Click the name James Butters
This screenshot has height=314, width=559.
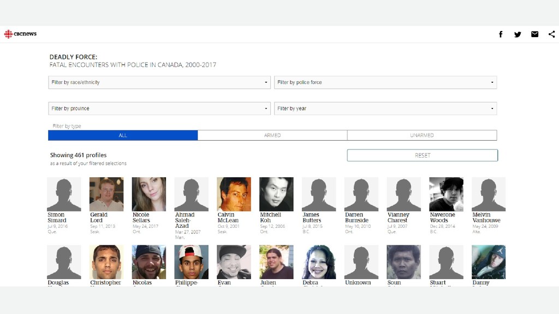312,218
